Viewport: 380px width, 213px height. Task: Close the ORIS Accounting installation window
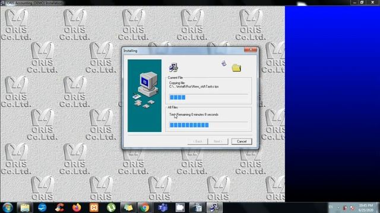[372, 2]
